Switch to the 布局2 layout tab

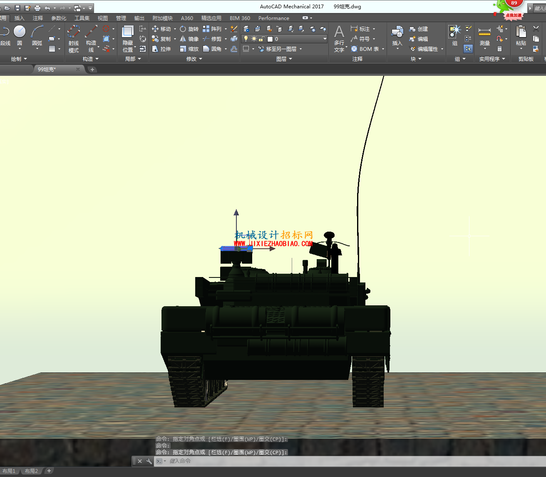click(x=31, y=471)
